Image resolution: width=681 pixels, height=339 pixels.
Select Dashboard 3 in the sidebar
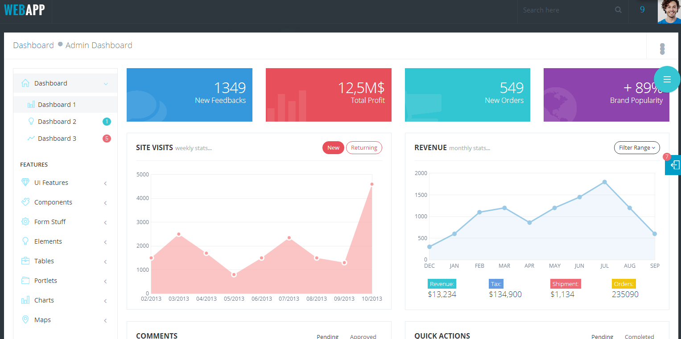[x=57, y=139]
